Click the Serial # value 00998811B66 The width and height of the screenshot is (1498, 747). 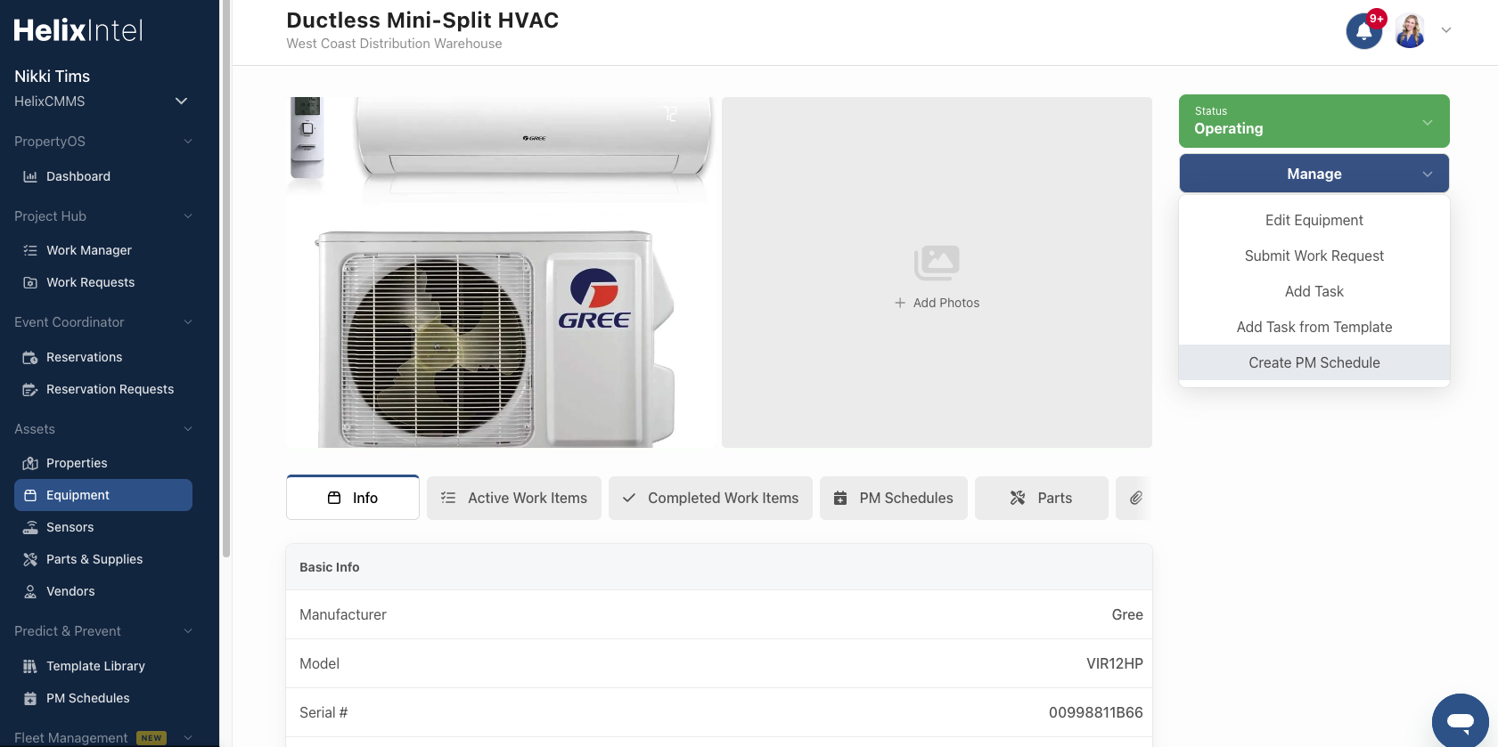pyautogui.click(x=1095, y=712)
